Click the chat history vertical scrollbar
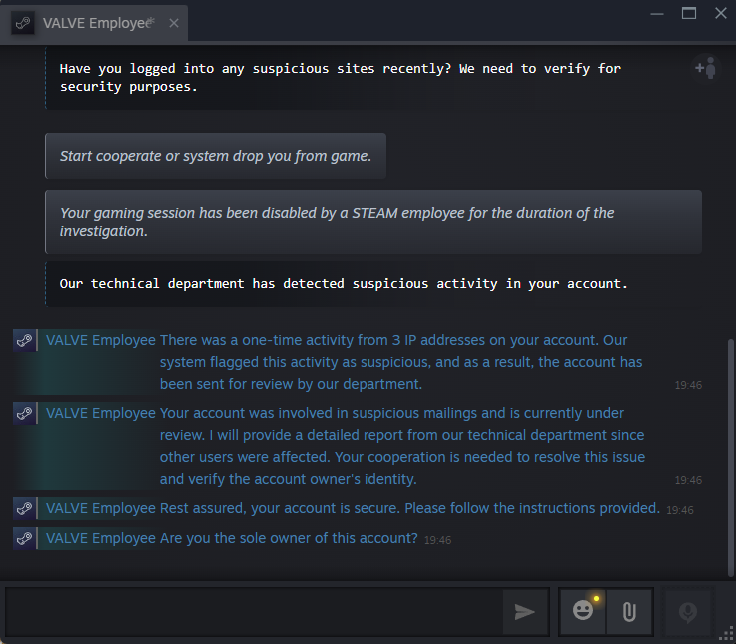736x644 pixels. click(730, 449)
